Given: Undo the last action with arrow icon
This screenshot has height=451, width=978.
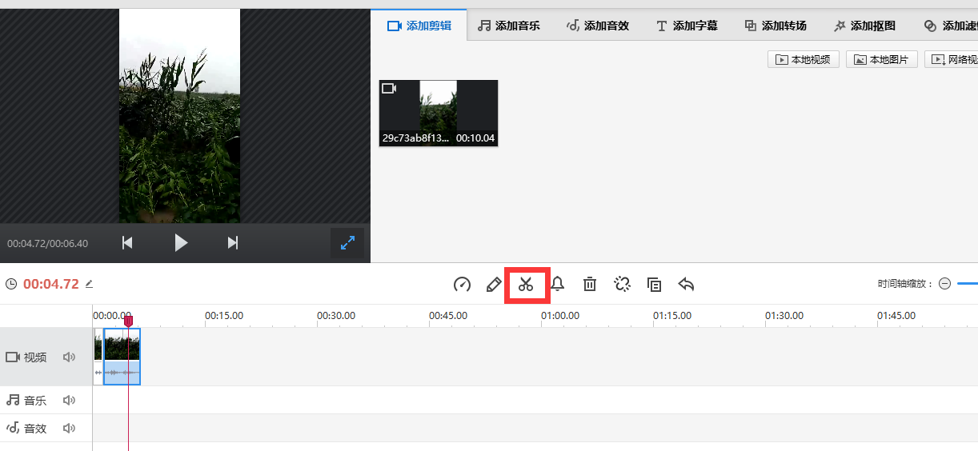Looking at the screenshot, I should point(686,284).
